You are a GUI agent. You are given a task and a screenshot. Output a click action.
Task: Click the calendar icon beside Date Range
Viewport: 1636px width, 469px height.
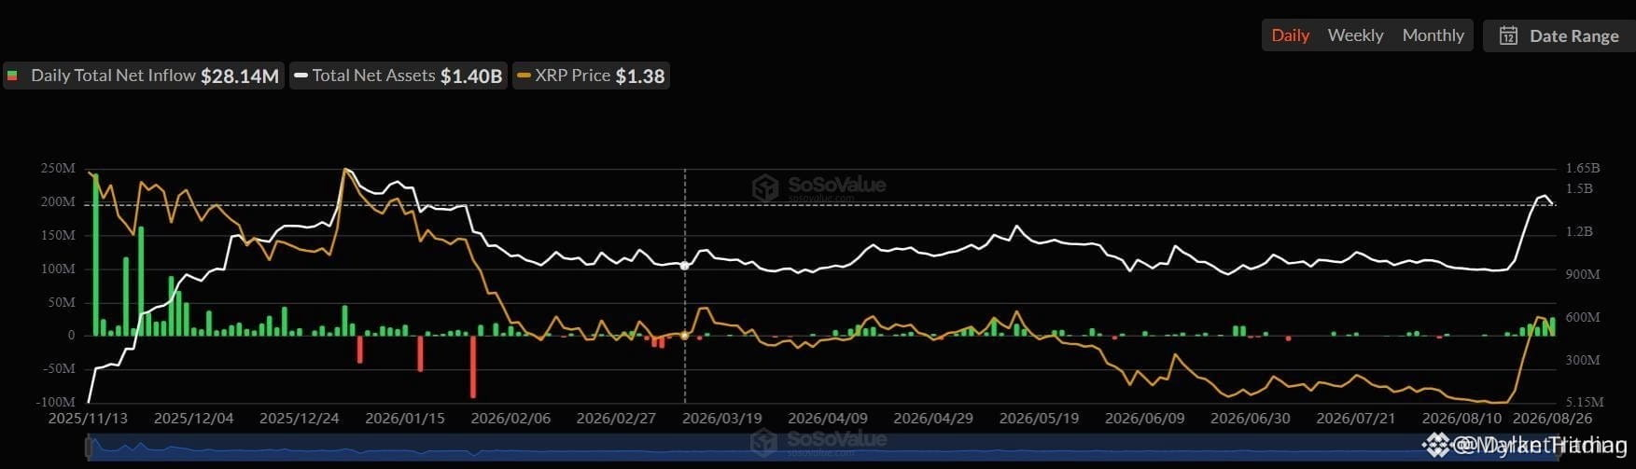(x=1508, y=35)
